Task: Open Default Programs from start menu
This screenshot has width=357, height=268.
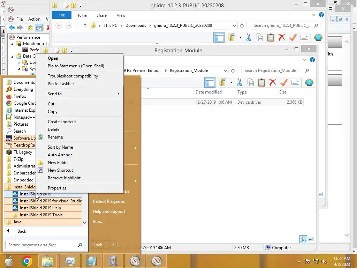Action: click(109, 201)
